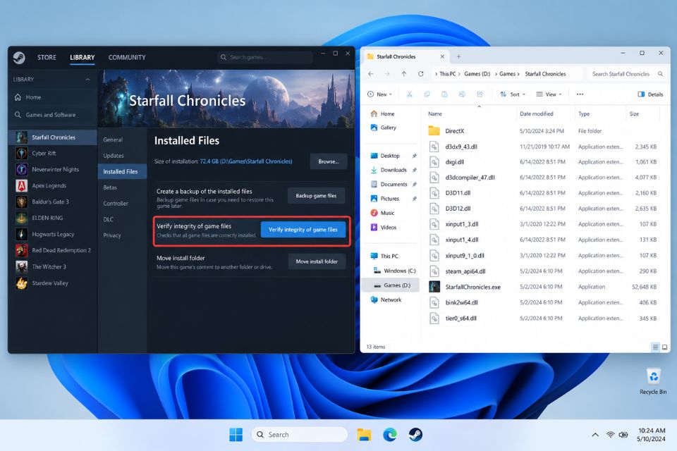Collapse the LIBRARY section chevron in Steam
This screenshot has height=451, width=677.
pyautogui.click(x=87, y=80)
